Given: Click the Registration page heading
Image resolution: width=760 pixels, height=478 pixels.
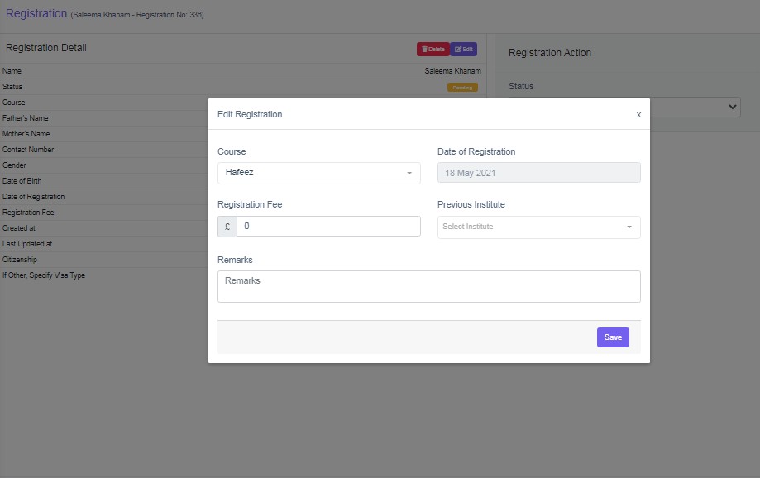Looking at the screenshot, I should point(36,13).
